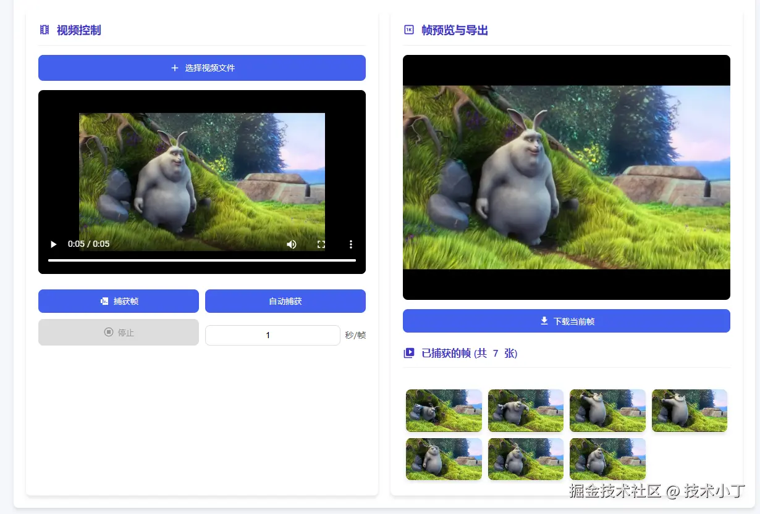Screen dimensions: 760x514
Task: Click the icon beside 已捕获的帧
Action: [408, 353]
